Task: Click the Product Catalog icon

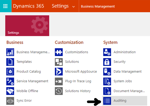Action: click(10, 72)
